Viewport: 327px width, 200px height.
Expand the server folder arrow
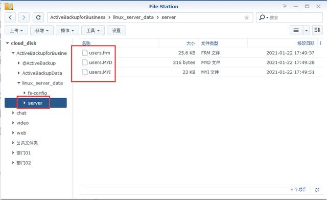point(25,103)
